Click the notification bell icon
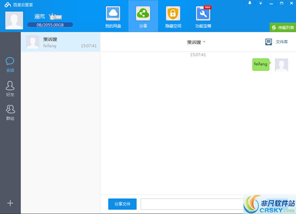 [250, 3]
